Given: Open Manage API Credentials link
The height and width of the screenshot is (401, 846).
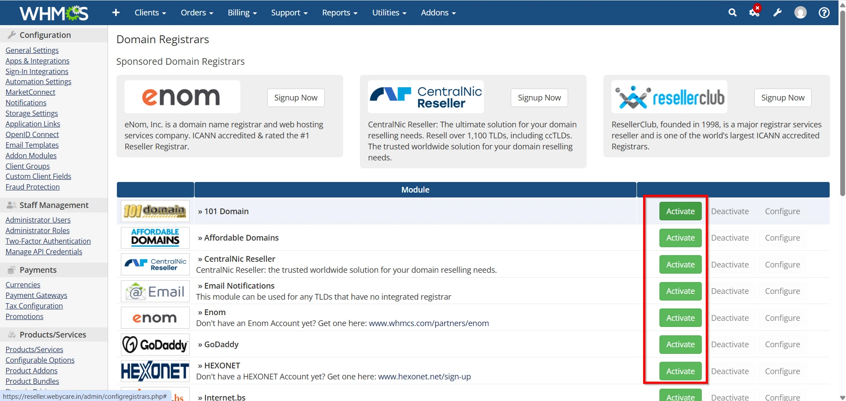Looking at the screenshot, I should 44,252.
